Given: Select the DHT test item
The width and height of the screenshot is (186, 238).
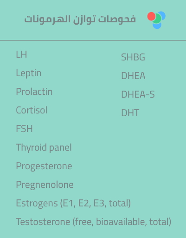Looking at the screenshot, I should pos(130,113).
